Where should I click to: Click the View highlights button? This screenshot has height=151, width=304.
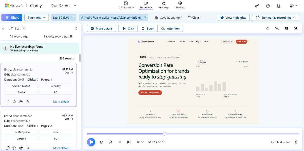click(233, 17)
